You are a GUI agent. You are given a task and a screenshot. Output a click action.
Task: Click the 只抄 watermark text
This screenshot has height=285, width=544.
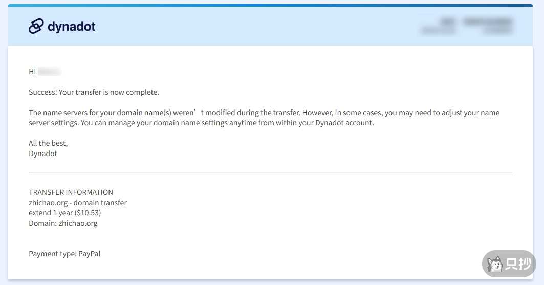click(517, 264)
